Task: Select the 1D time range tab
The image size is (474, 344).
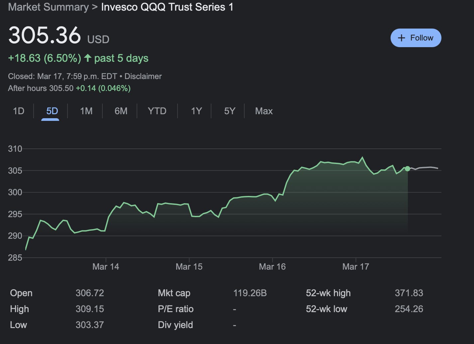Action: tap(19, 111)
